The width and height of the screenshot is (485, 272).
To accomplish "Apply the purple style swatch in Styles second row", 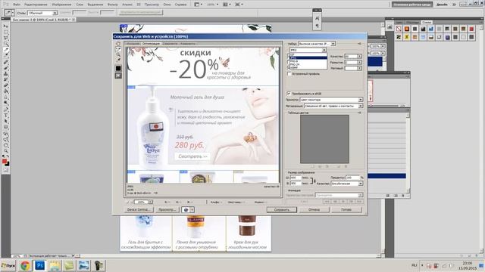I will coord(447,37).
